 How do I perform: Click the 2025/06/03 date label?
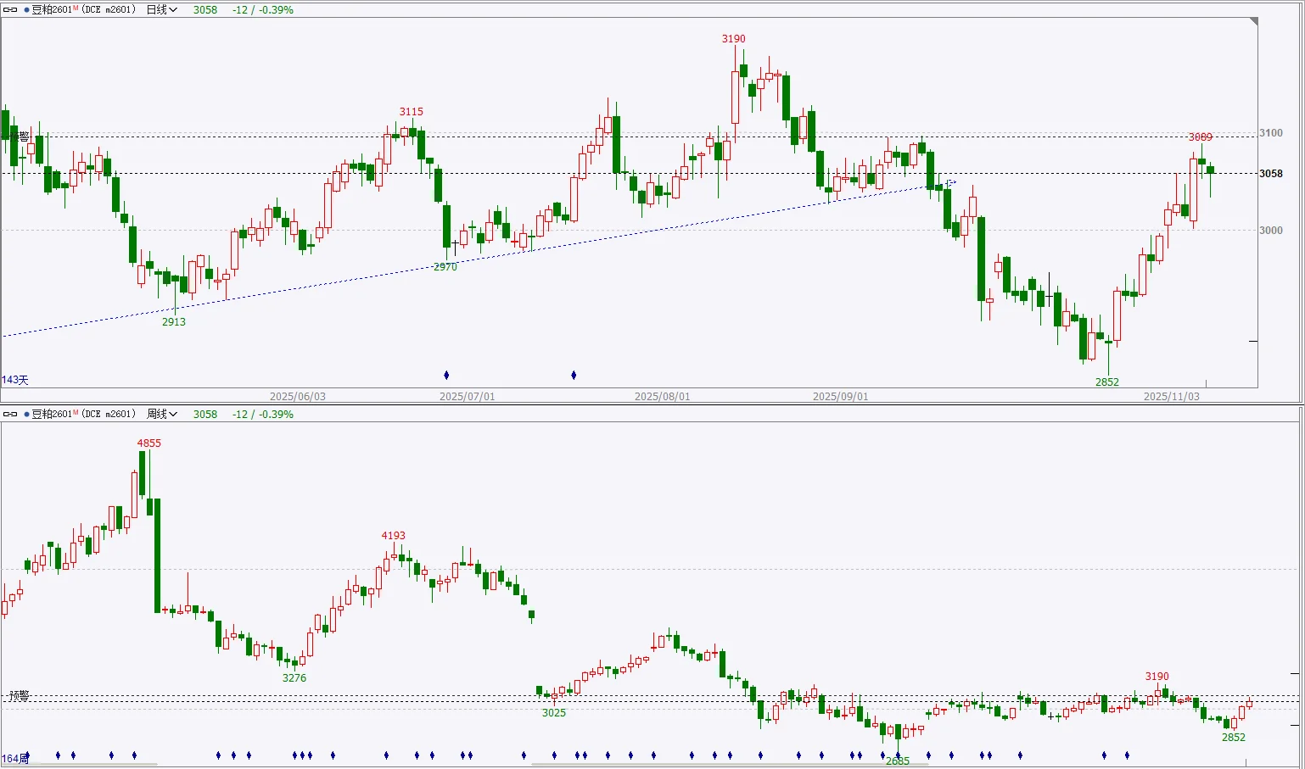[x=298, y=397]
